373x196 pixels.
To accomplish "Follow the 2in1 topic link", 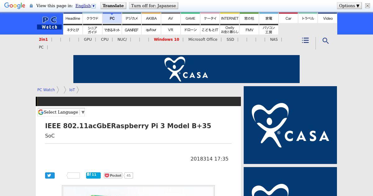I will click(43, 40).
